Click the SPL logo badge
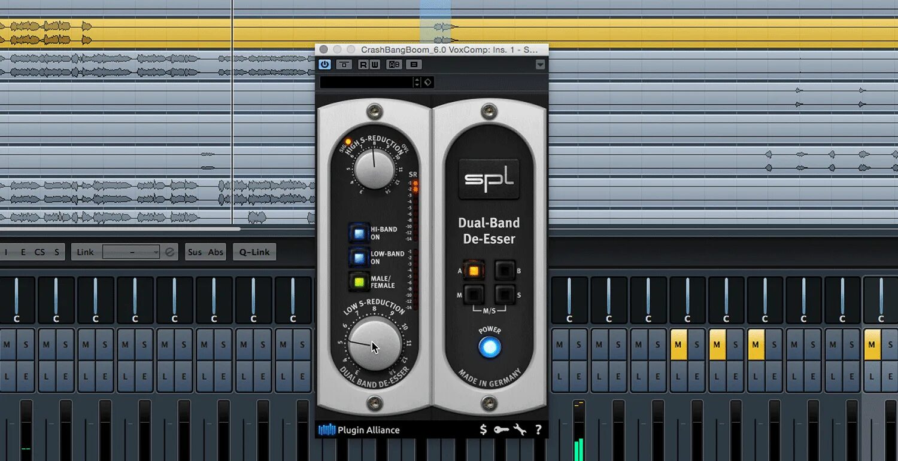This screenshot has height=461, width=898. click(x=489, y=178)
